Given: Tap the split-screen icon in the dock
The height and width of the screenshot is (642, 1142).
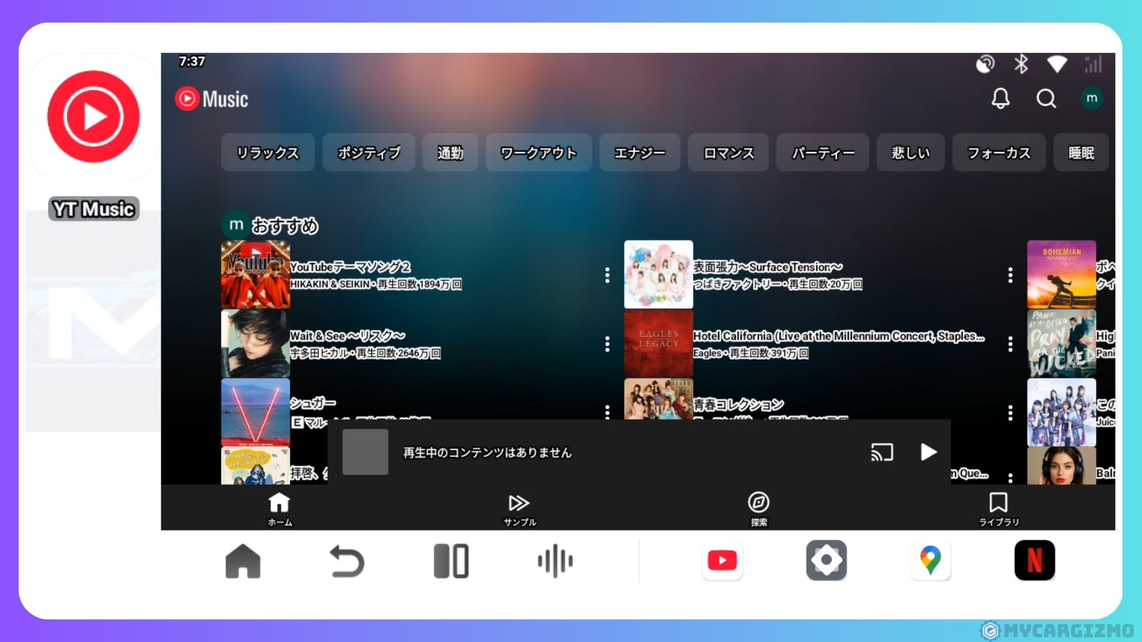Looking at the screenshot, I should [451, 561].
